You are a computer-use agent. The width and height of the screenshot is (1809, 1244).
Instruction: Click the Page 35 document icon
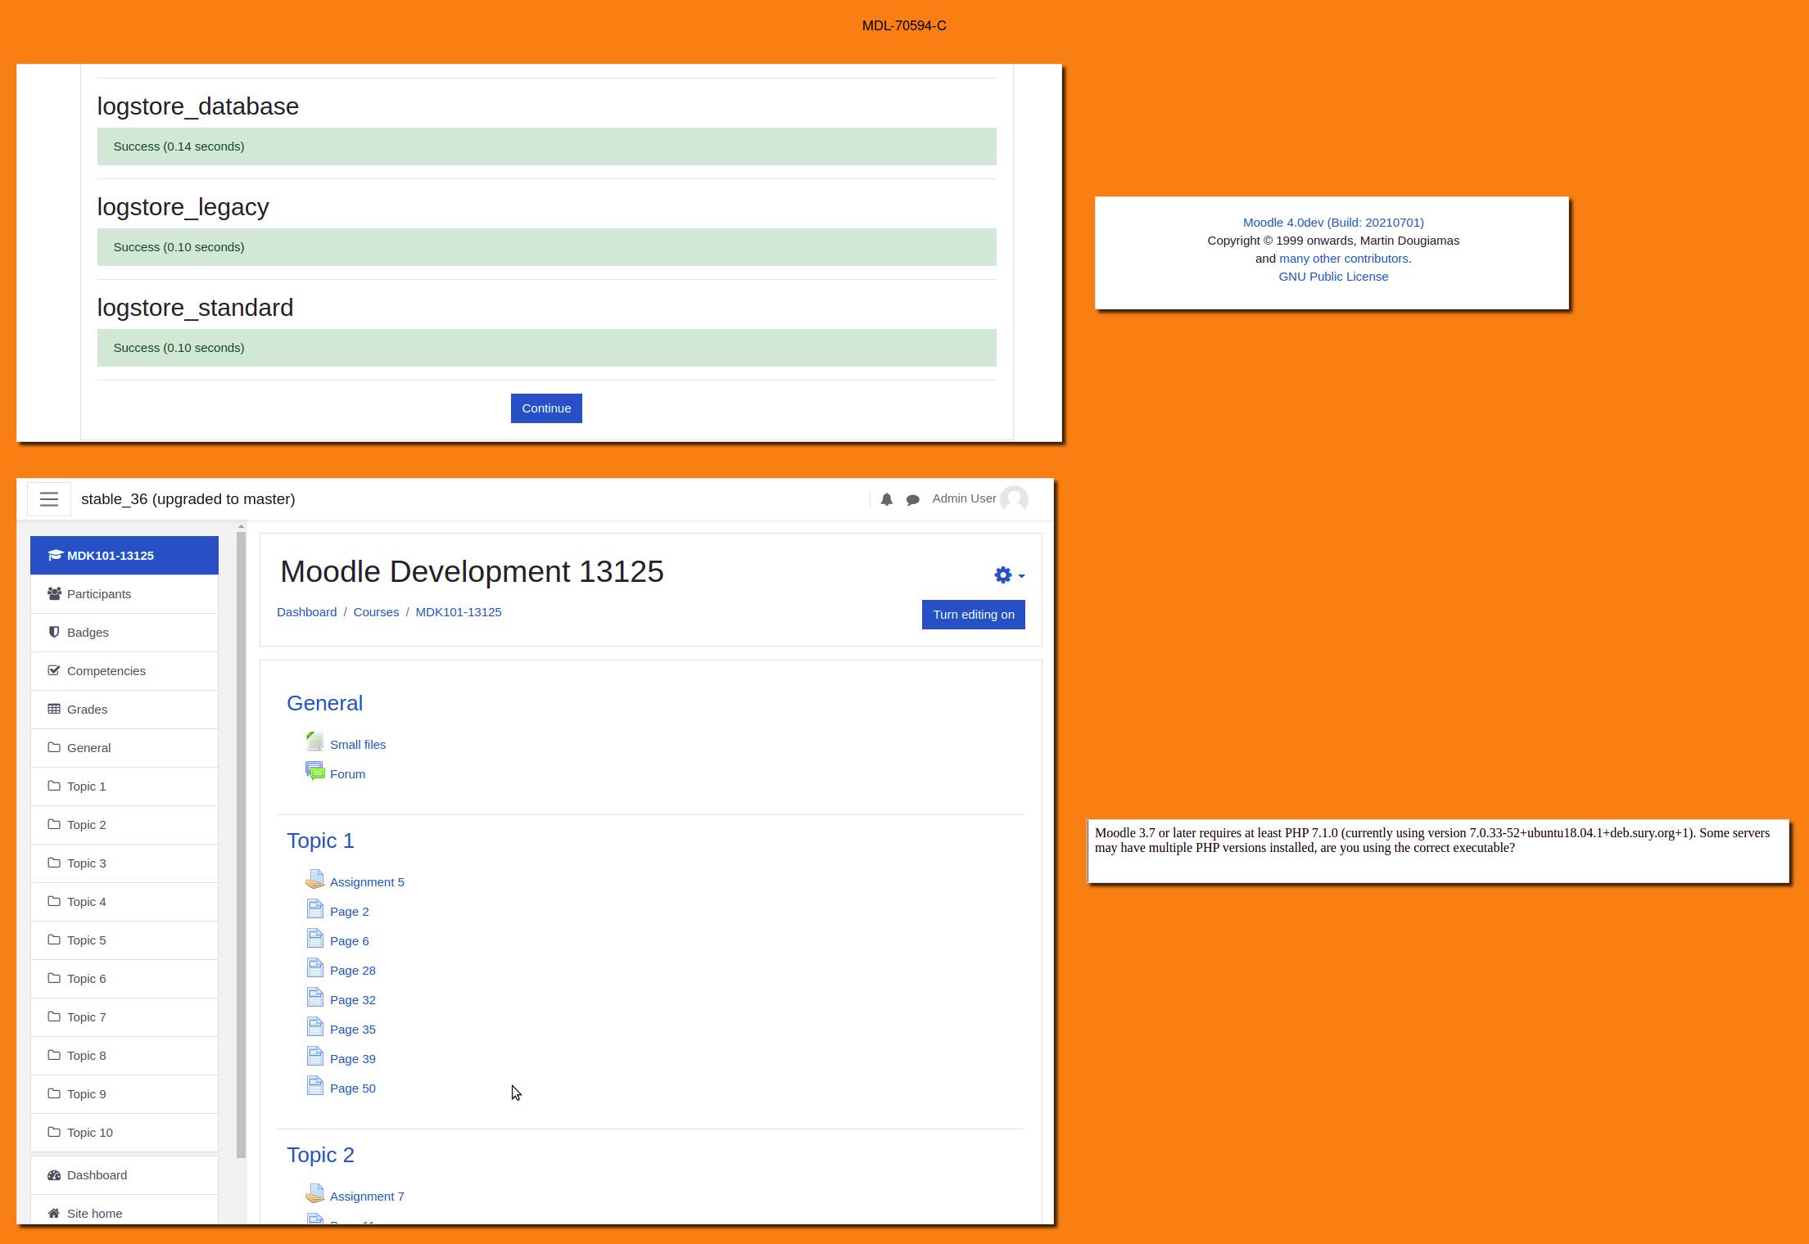315,1027
